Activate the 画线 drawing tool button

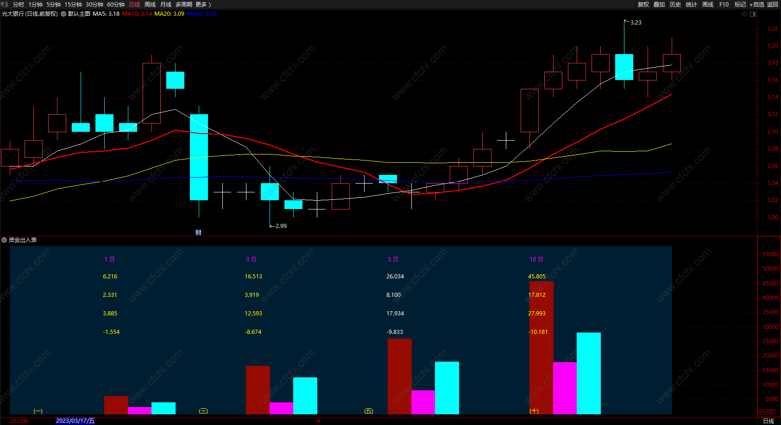pyautogui.click(x=708, y=4)
